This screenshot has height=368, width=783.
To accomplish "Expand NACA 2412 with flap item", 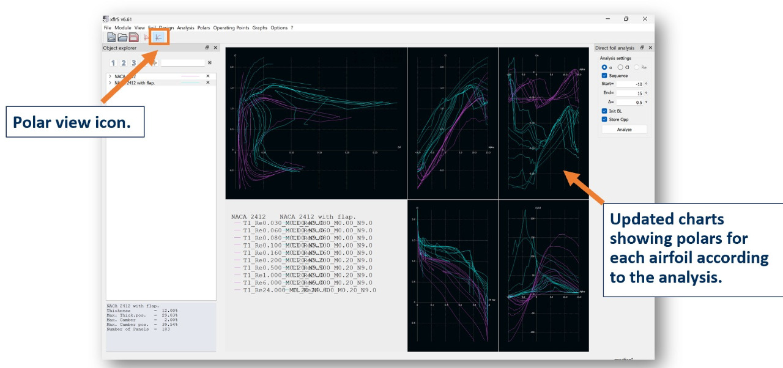I will click(x=109, y=83).
